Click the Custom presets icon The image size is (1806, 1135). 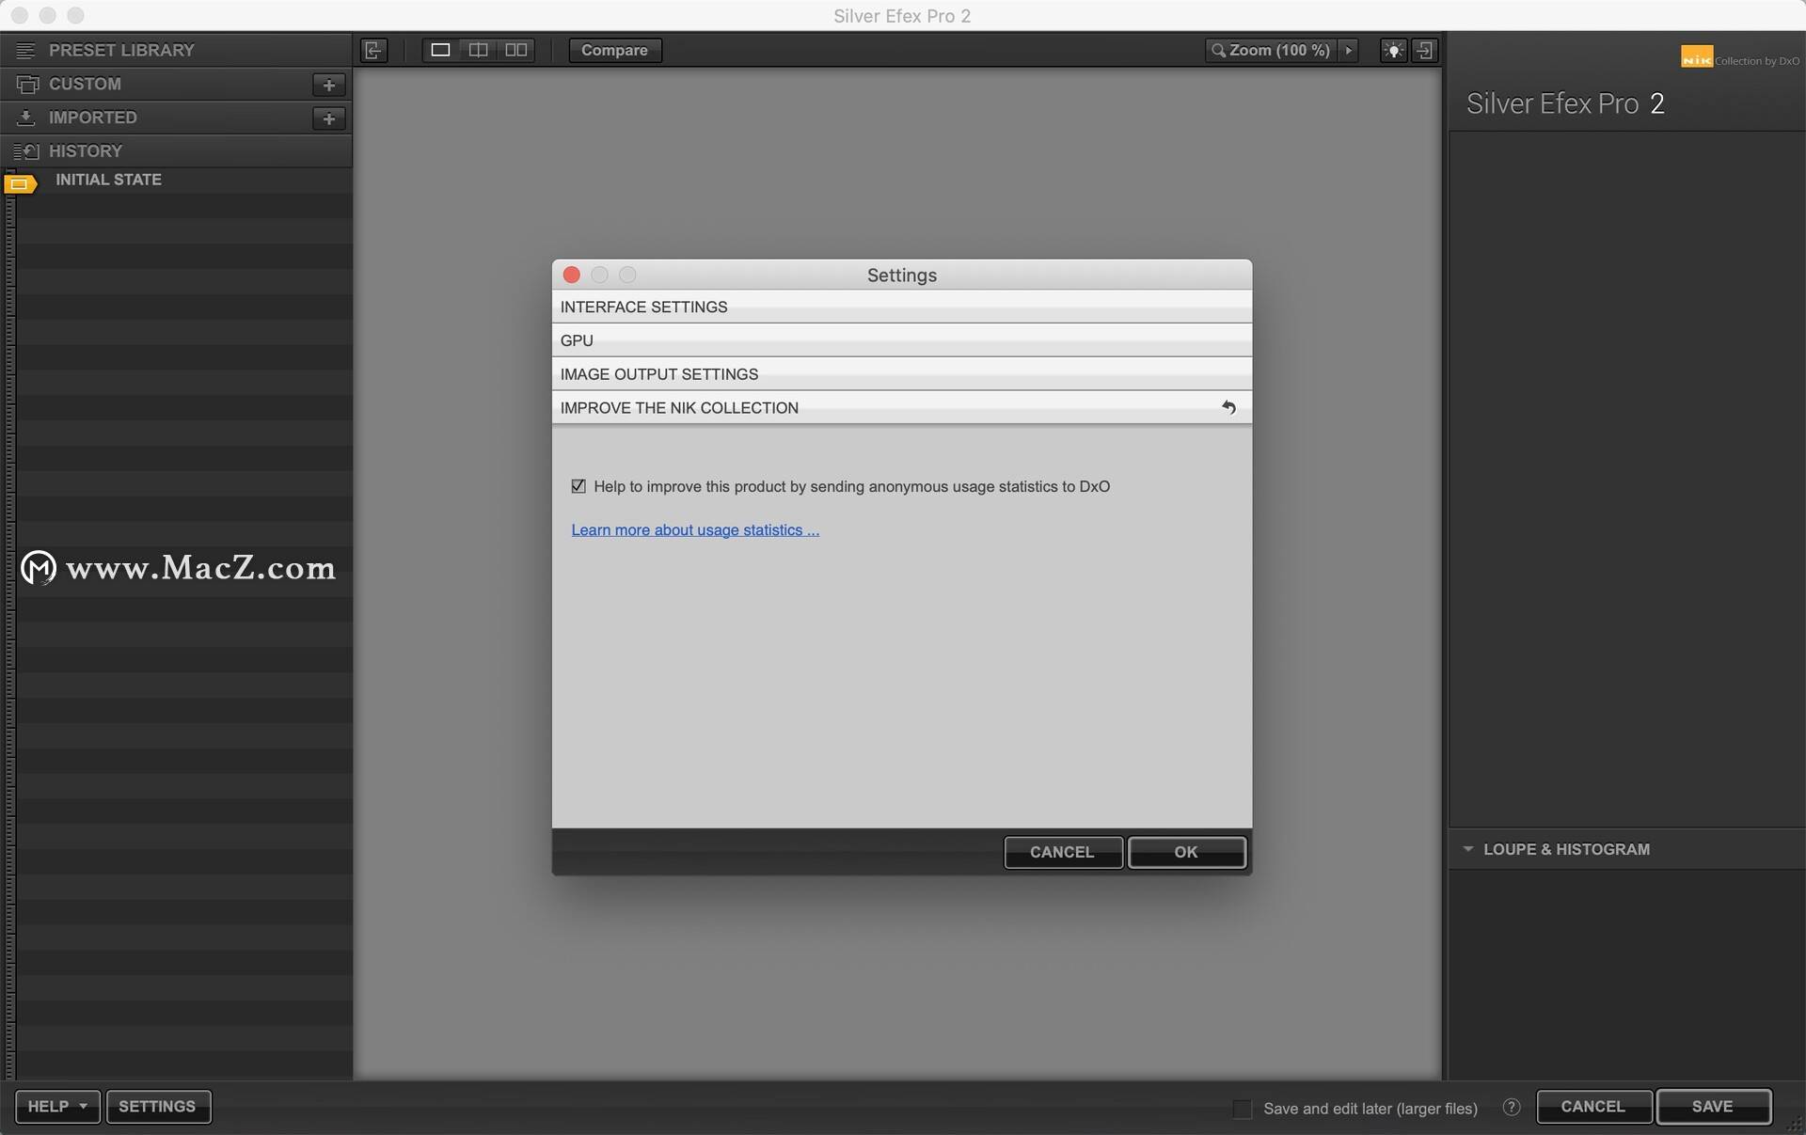pos(26,84)
